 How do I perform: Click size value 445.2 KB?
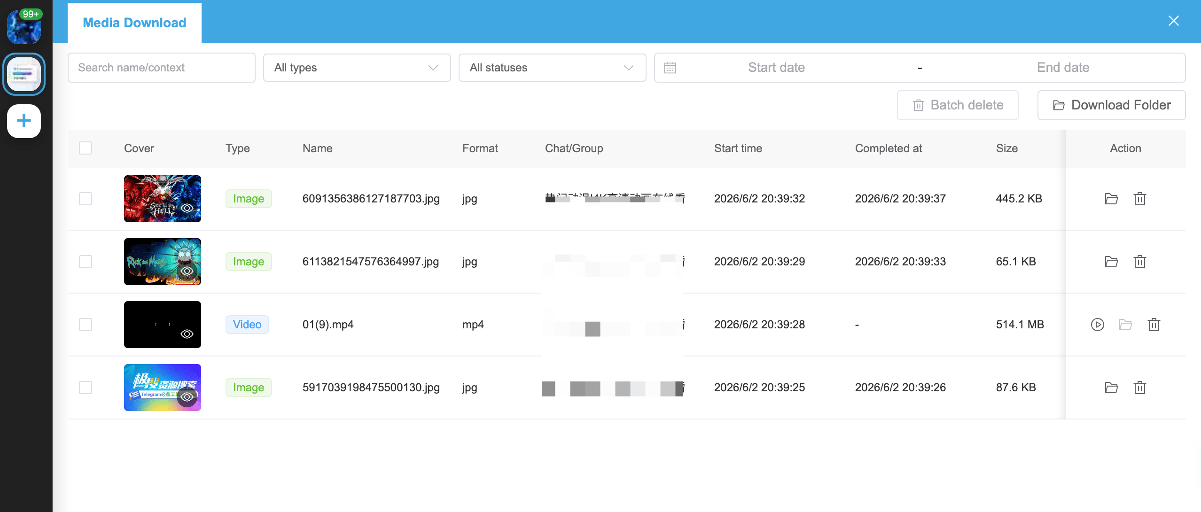click(x=1019, y=199)
